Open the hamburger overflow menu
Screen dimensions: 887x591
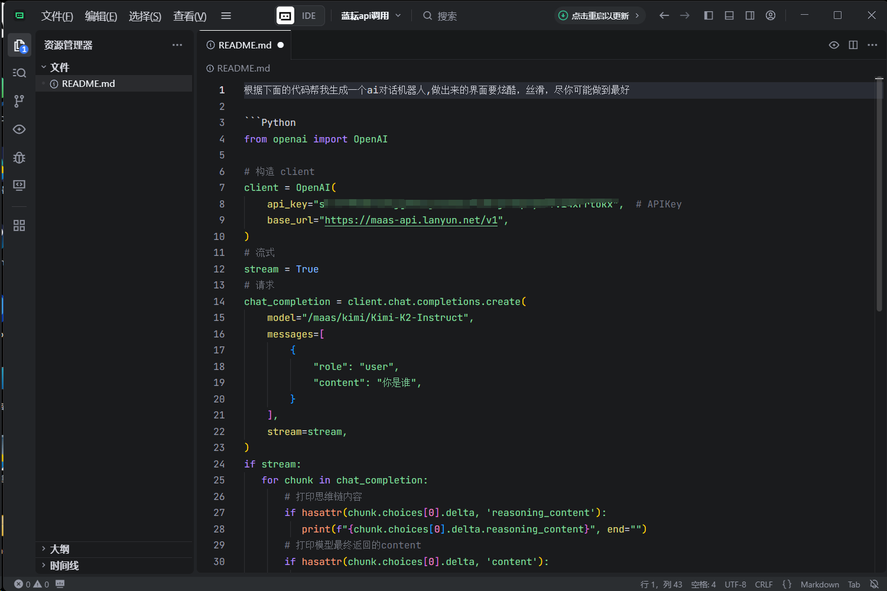[226, 16]
